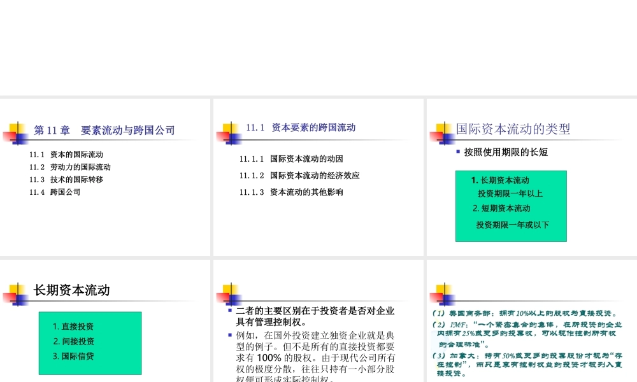Select the title 第11章 要素流动与跨国公司
This screenshot has height=382, width=637.
[105, 130]
